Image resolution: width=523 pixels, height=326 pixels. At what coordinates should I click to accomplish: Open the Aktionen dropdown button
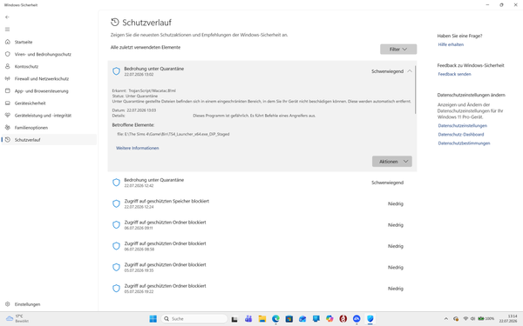(392, 162)
